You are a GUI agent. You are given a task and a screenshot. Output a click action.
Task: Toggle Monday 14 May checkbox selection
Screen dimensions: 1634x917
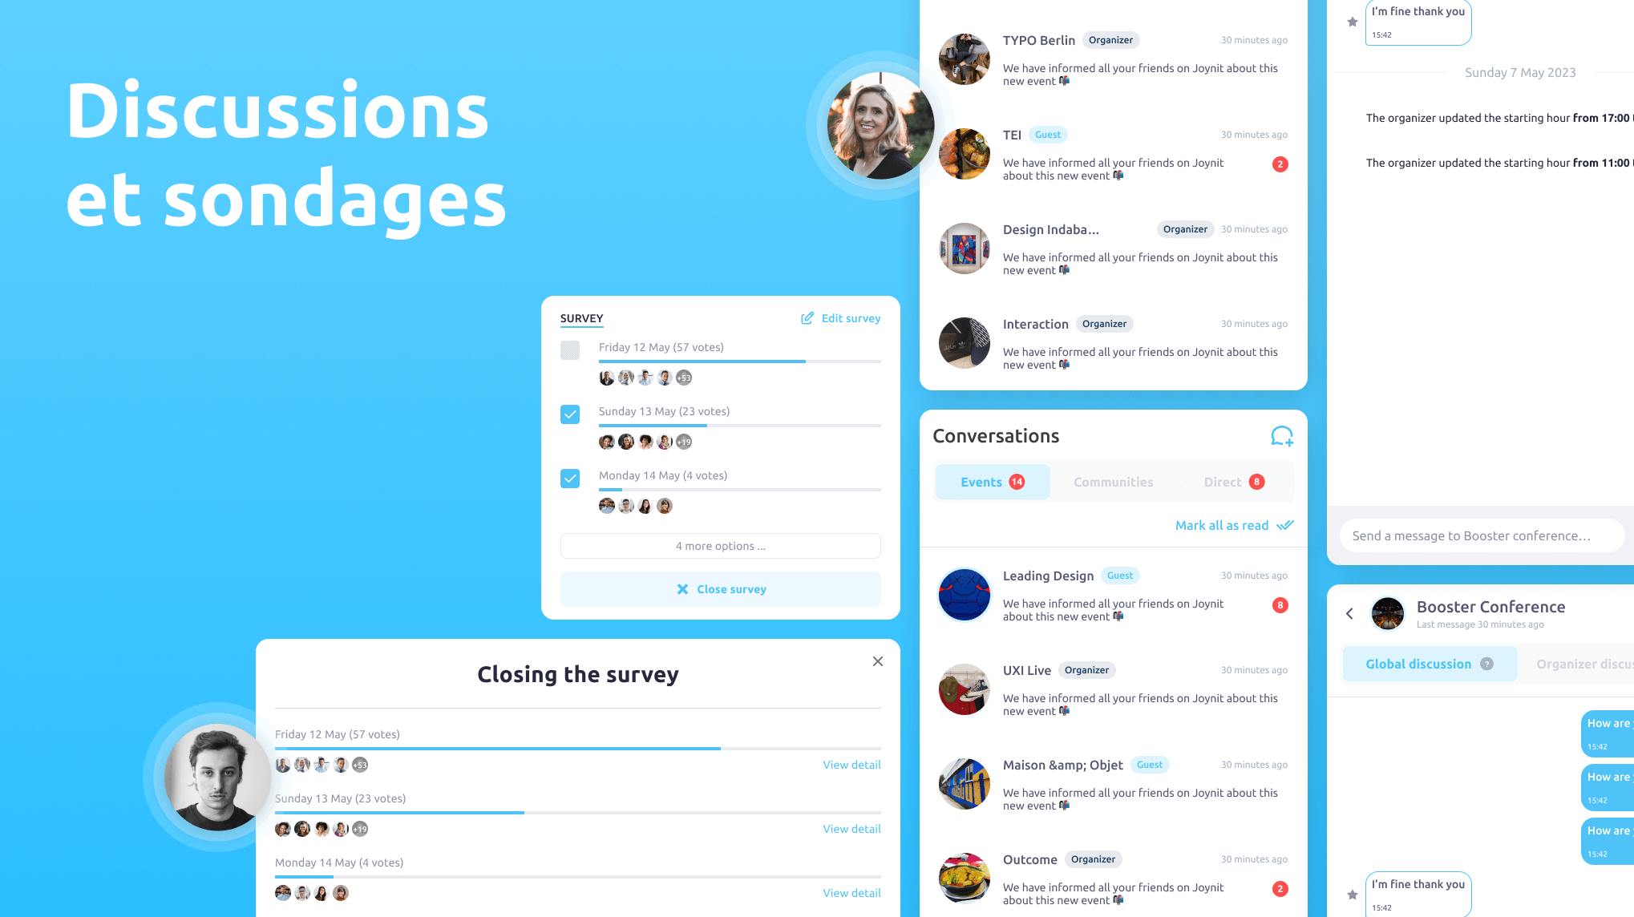(570, 479)
